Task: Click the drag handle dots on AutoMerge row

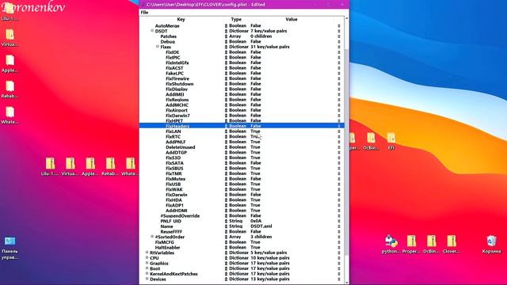Action: (x=339, y=26)
